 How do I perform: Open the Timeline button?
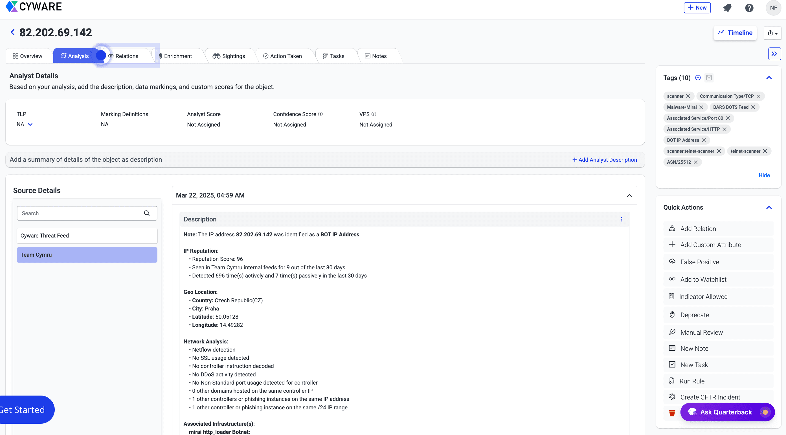[735, 33]
